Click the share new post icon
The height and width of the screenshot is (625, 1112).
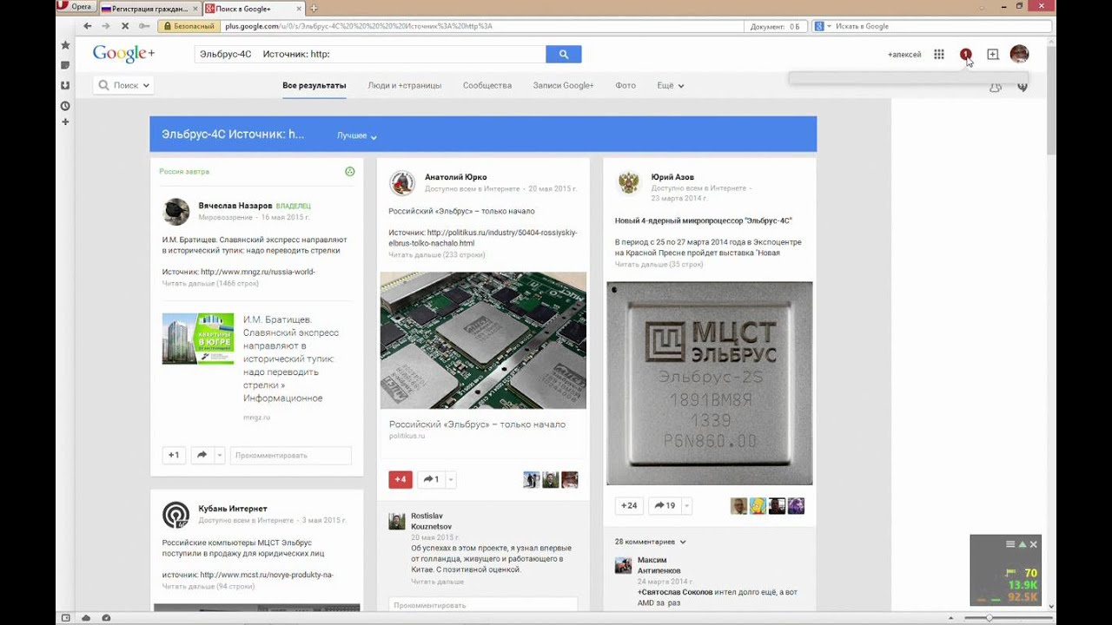993,54
